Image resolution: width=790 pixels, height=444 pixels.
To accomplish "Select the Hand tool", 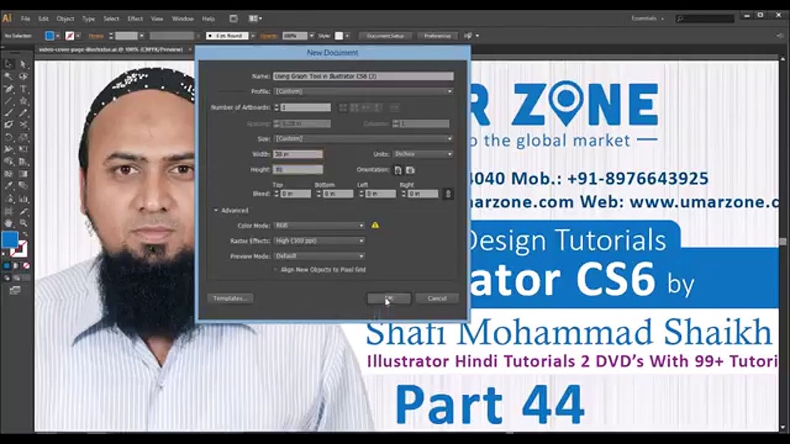I will (x=9, y=223).
